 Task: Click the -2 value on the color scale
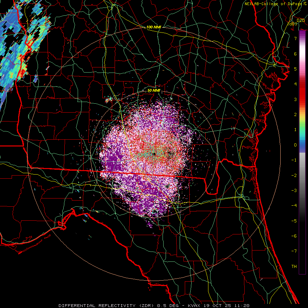[294, 175]
